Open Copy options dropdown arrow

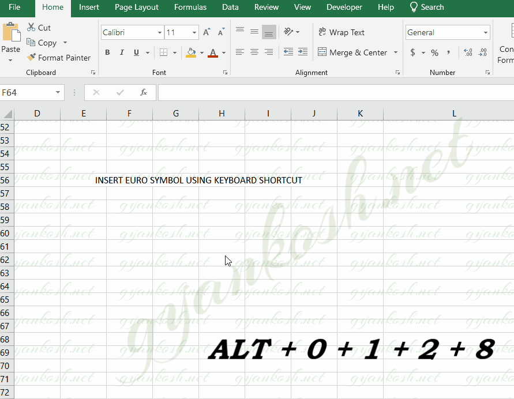(x=65, y=43)
